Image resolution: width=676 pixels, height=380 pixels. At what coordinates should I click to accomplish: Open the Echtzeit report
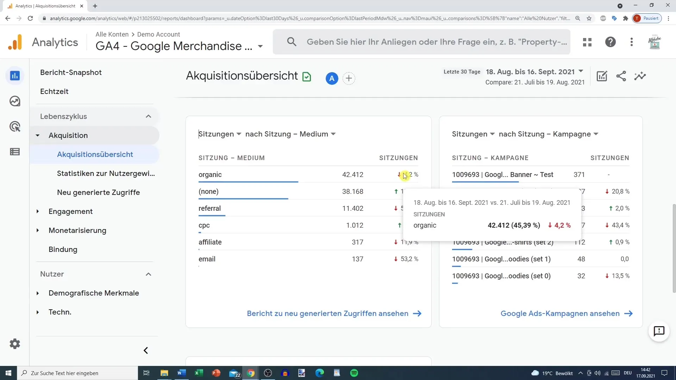pyautogui.click(x=54, y=91)
